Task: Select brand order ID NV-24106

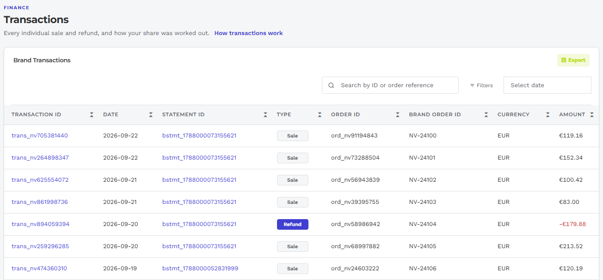Action: [x=423, y=268]
